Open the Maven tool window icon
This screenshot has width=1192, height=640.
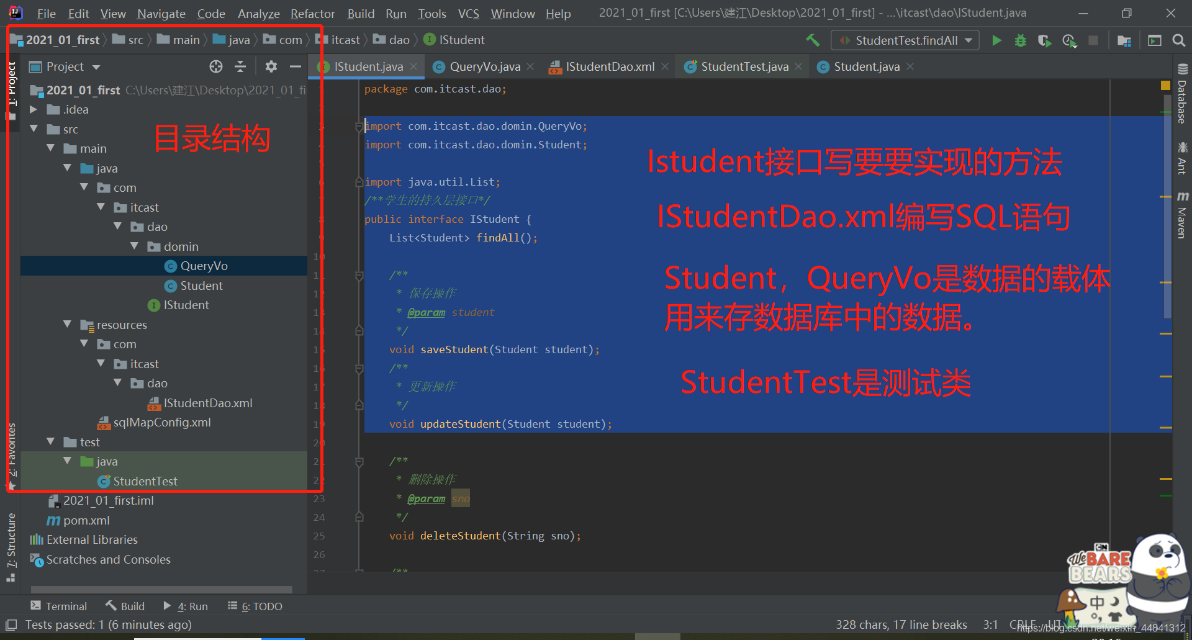pos(1181,218)
